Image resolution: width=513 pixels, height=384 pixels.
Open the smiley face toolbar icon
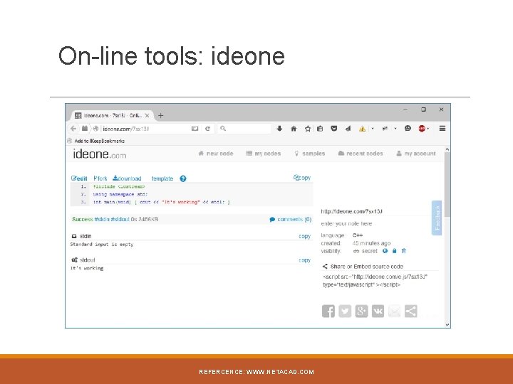coord(408,128)
